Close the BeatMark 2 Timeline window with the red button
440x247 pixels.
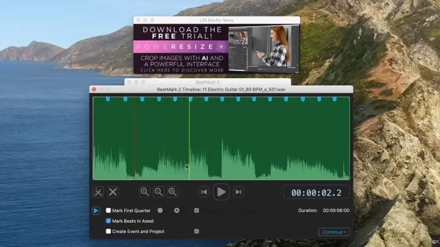click(94, 89)
